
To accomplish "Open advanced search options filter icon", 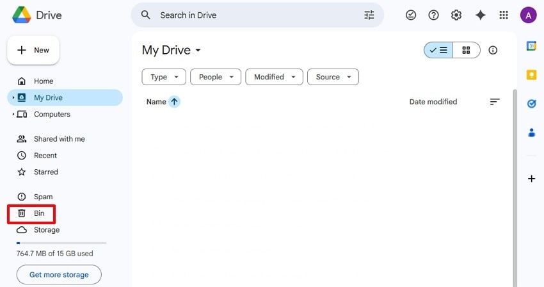I will point(369,15).
